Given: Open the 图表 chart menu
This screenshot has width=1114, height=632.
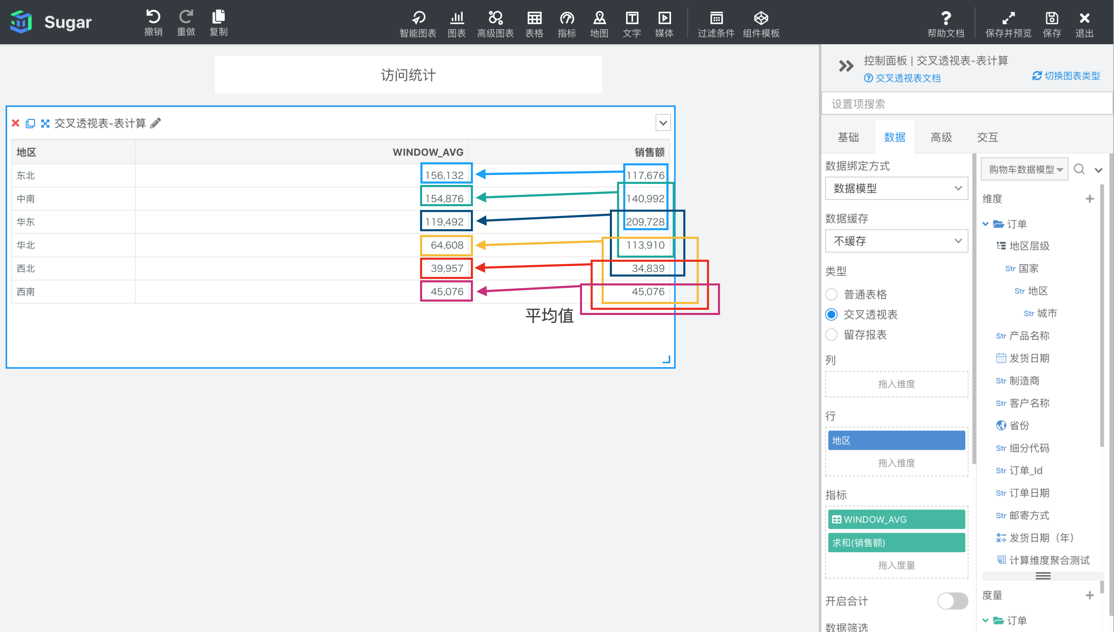Looking at the screenshot, I should pyautogui.click(x=457, y=24).
